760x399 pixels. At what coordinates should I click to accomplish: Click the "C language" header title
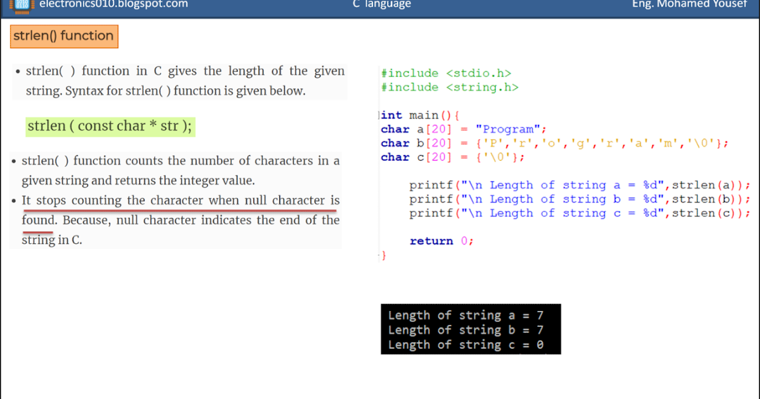382,4
